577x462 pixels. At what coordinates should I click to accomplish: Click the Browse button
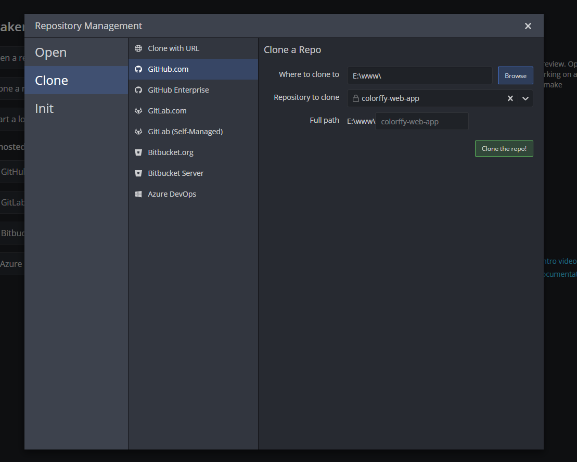(x=515, y=76)
